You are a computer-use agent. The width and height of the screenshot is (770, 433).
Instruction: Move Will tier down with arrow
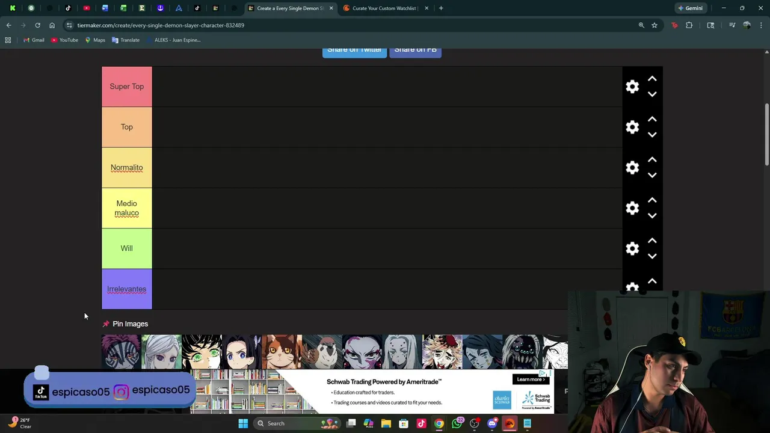(x=652, y=256)
